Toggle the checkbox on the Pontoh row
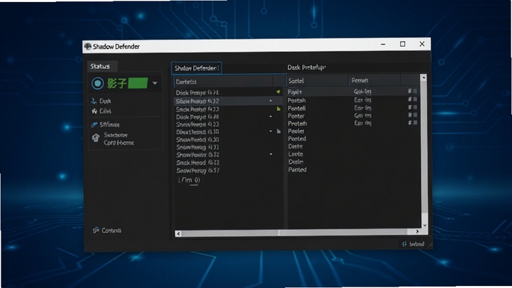The image size is (512, 288). (415, 99)
